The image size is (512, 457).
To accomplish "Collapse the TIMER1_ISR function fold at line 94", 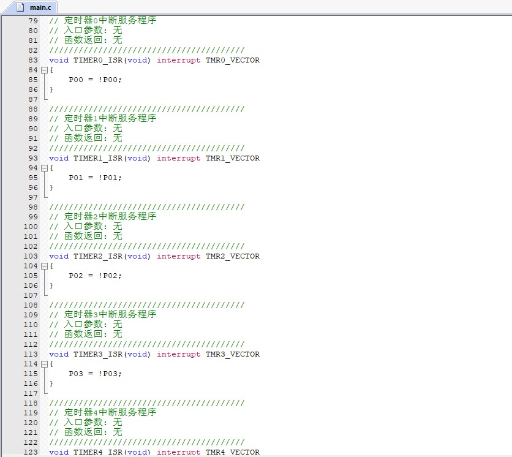I will click(x=44, y=168).
